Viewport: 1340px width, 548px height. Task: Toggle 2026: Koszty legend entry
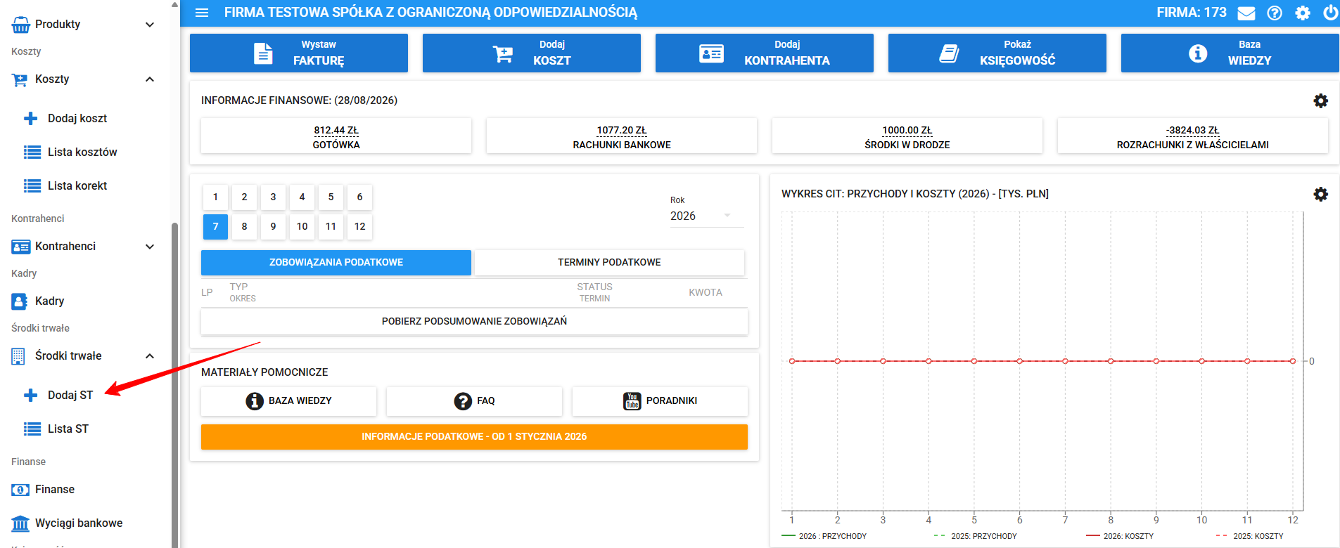click(1120, 536)
